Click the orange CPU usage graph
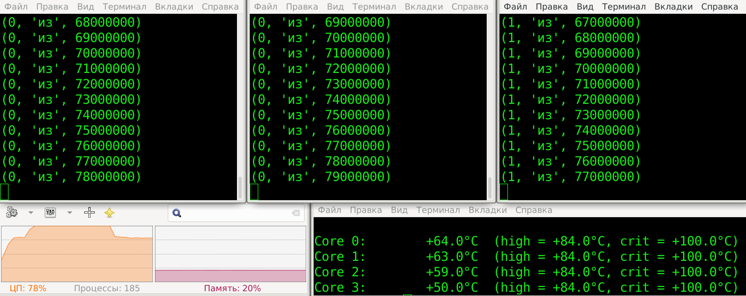The image size is (746, 296). pos(77,254)
